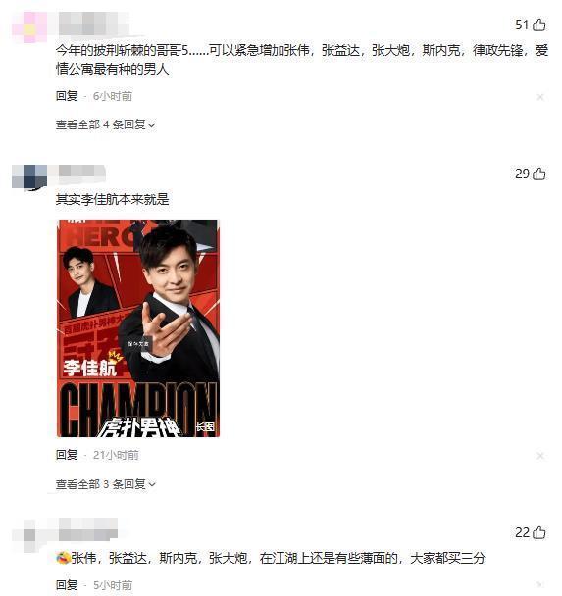This screenshot has width=562, height=596.
Task: Like the 李佳航 comment with 29 likes
Action: 539,174
